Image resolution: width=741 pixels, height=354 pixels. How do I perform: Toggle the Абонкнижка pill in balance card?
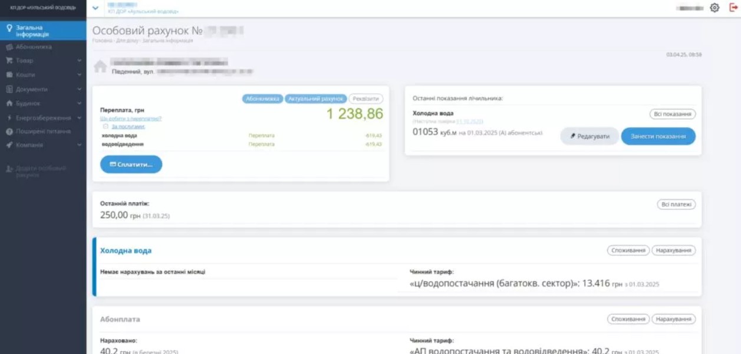click(x=262, y=99)
